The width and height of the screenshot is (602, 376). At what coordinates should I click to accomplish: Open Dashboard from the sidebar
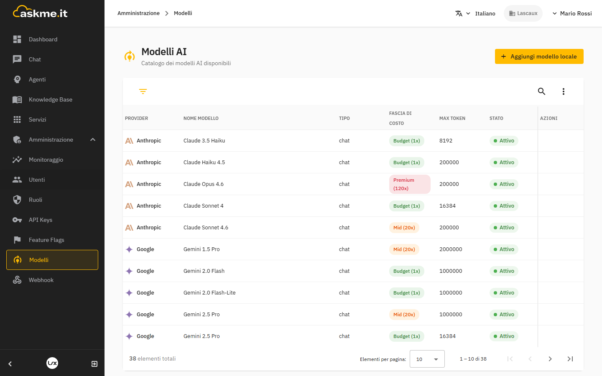[x=52, y=39]
